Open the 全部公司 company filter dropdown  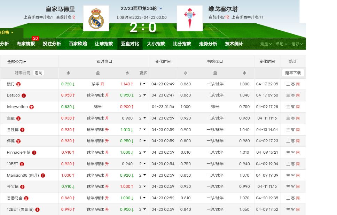click(16, 62)
